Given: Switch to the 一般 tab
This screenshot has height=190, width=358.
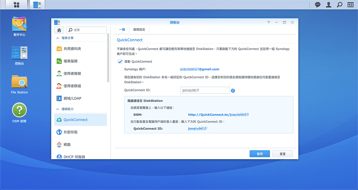Looking at the screenshot, I should (x=122, y=29).
